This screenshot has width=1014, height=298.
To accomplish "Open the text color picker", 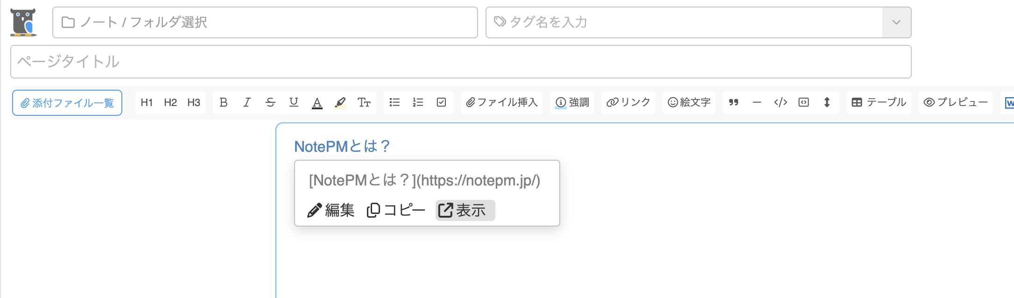I will [317, 102].
